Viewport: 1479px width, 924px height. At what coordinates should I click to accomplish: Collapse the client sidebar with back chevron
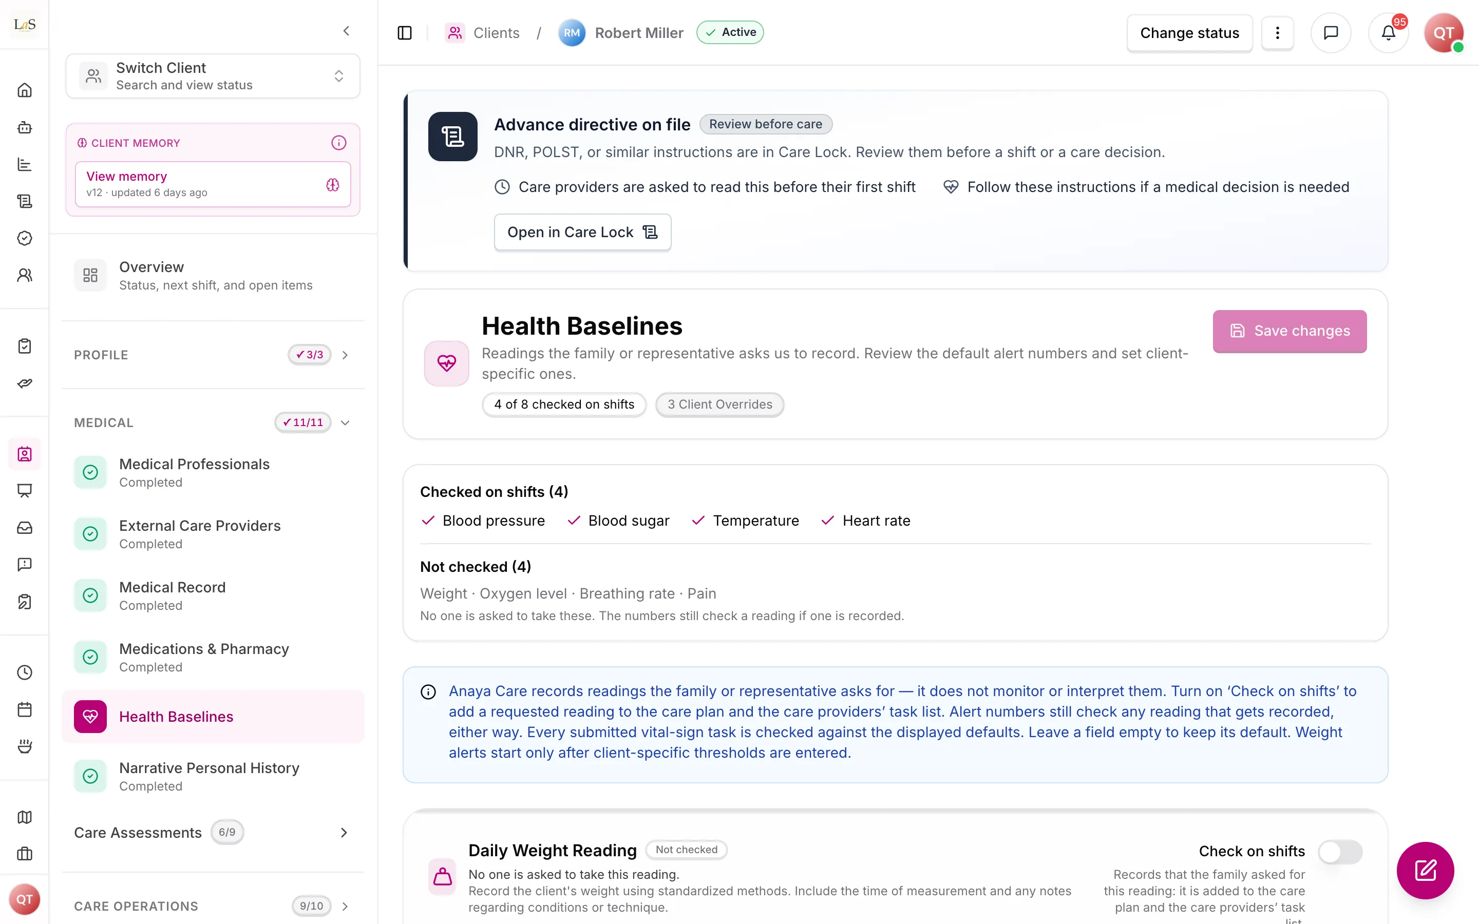click(347, 31)
